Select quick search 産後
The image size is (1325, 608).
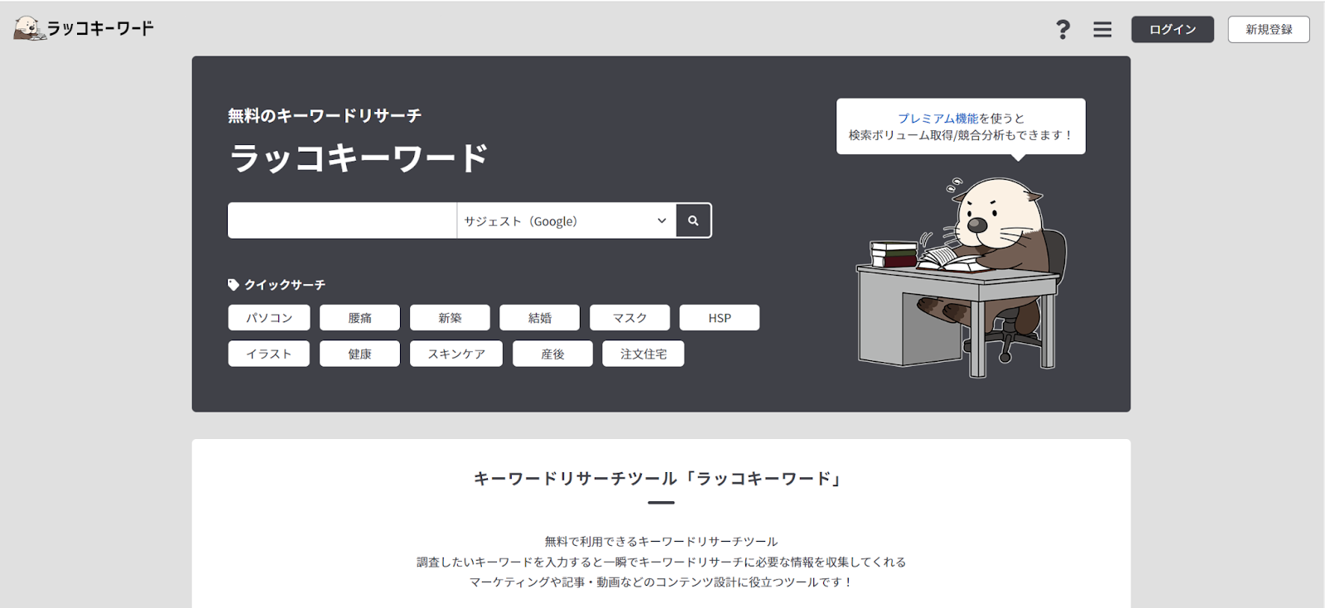tap(552, 354)
